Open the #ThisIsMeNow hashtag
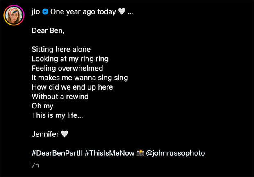The image size is (254, 177). [x=109, y=153]
